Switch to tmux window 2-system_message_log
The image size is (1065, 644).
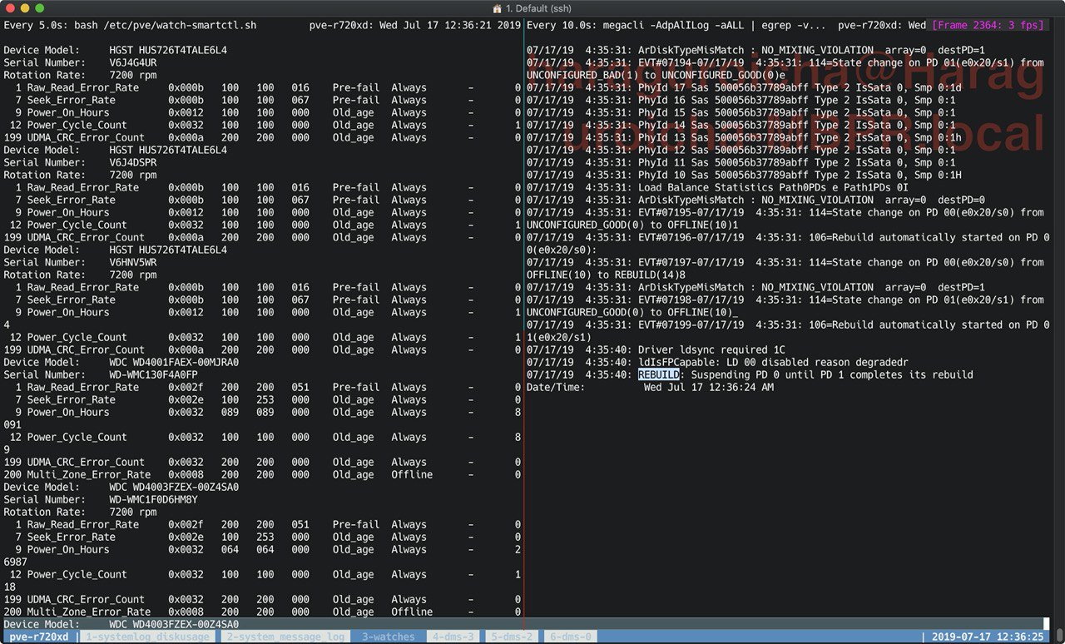(286, 637)
